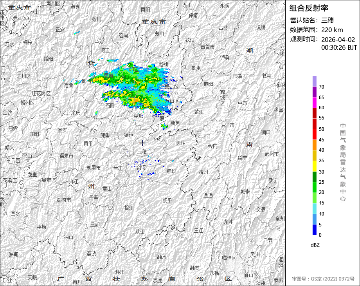
Task: Click the radar station cross marker above 三穗
Action: 142,143
